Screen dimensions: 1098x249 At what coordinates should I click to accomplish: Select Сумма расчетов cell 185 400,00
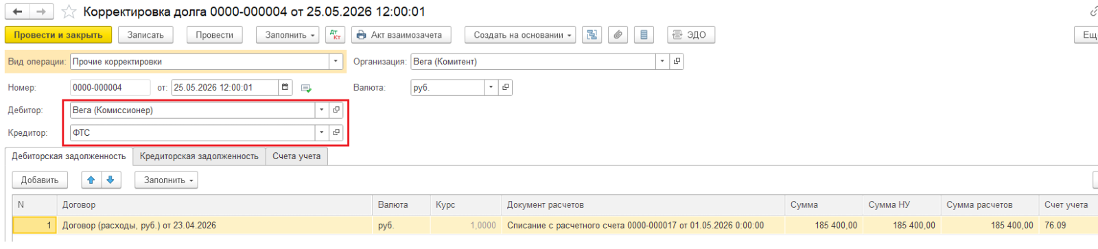[990, 226]
